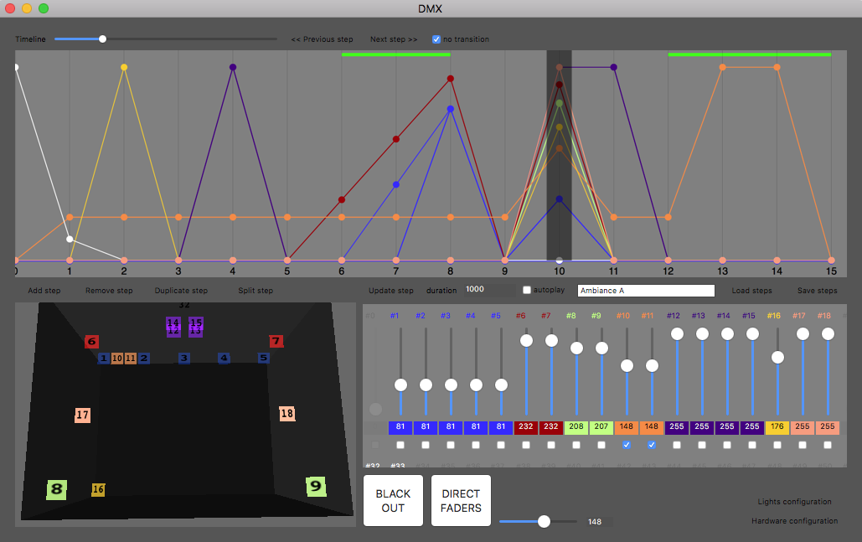Disable the no transition checkbox
The width and height of the screenshot is (862, 542).
[436, 39]
